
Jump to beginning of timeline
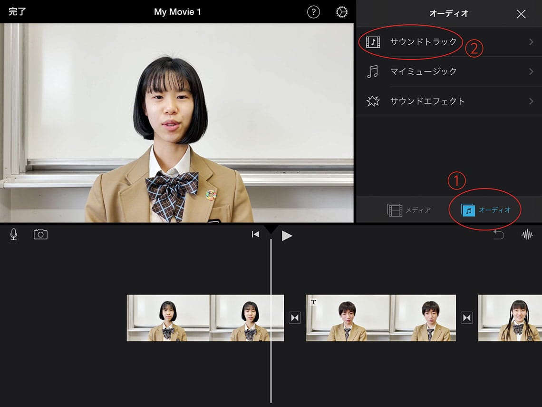255,235
